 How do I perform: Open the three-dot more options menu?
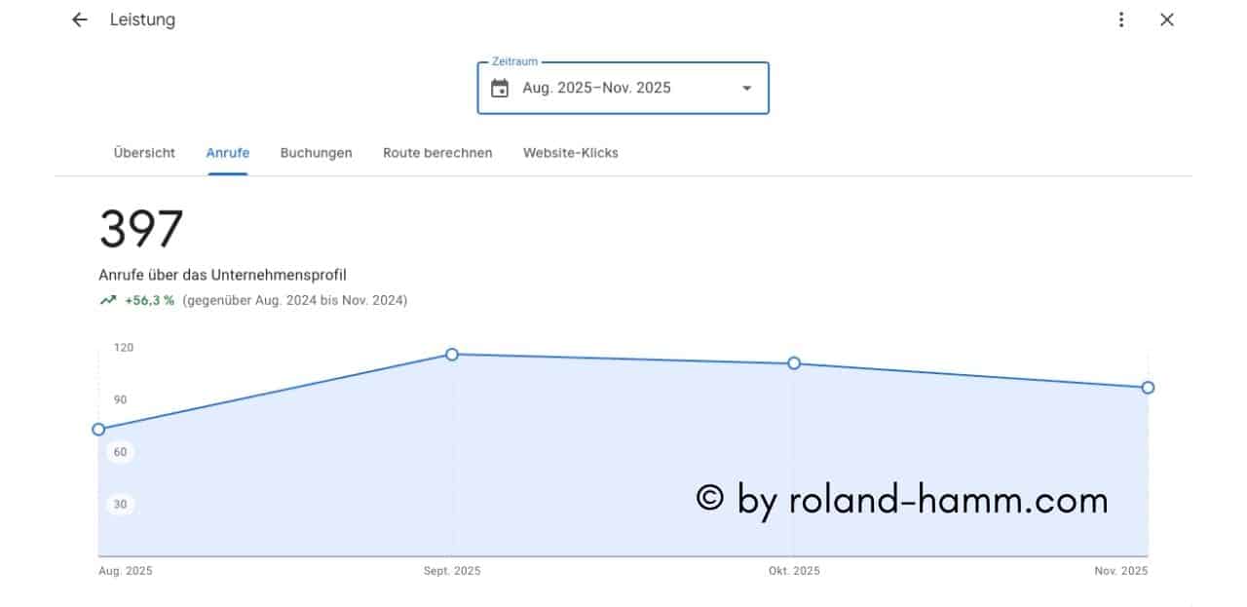point(1121,19)
